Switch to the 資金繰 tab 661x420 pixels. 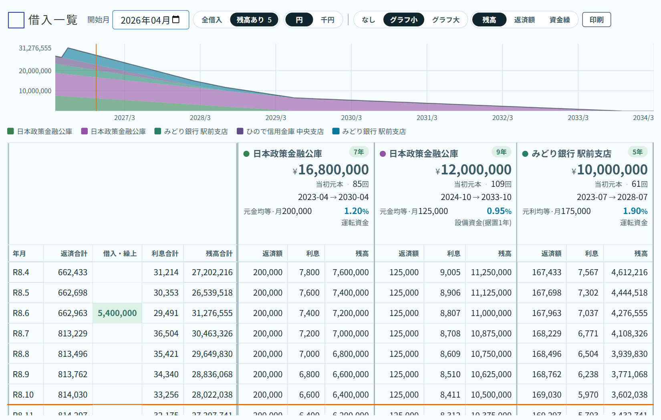click(x=560, y=20)
